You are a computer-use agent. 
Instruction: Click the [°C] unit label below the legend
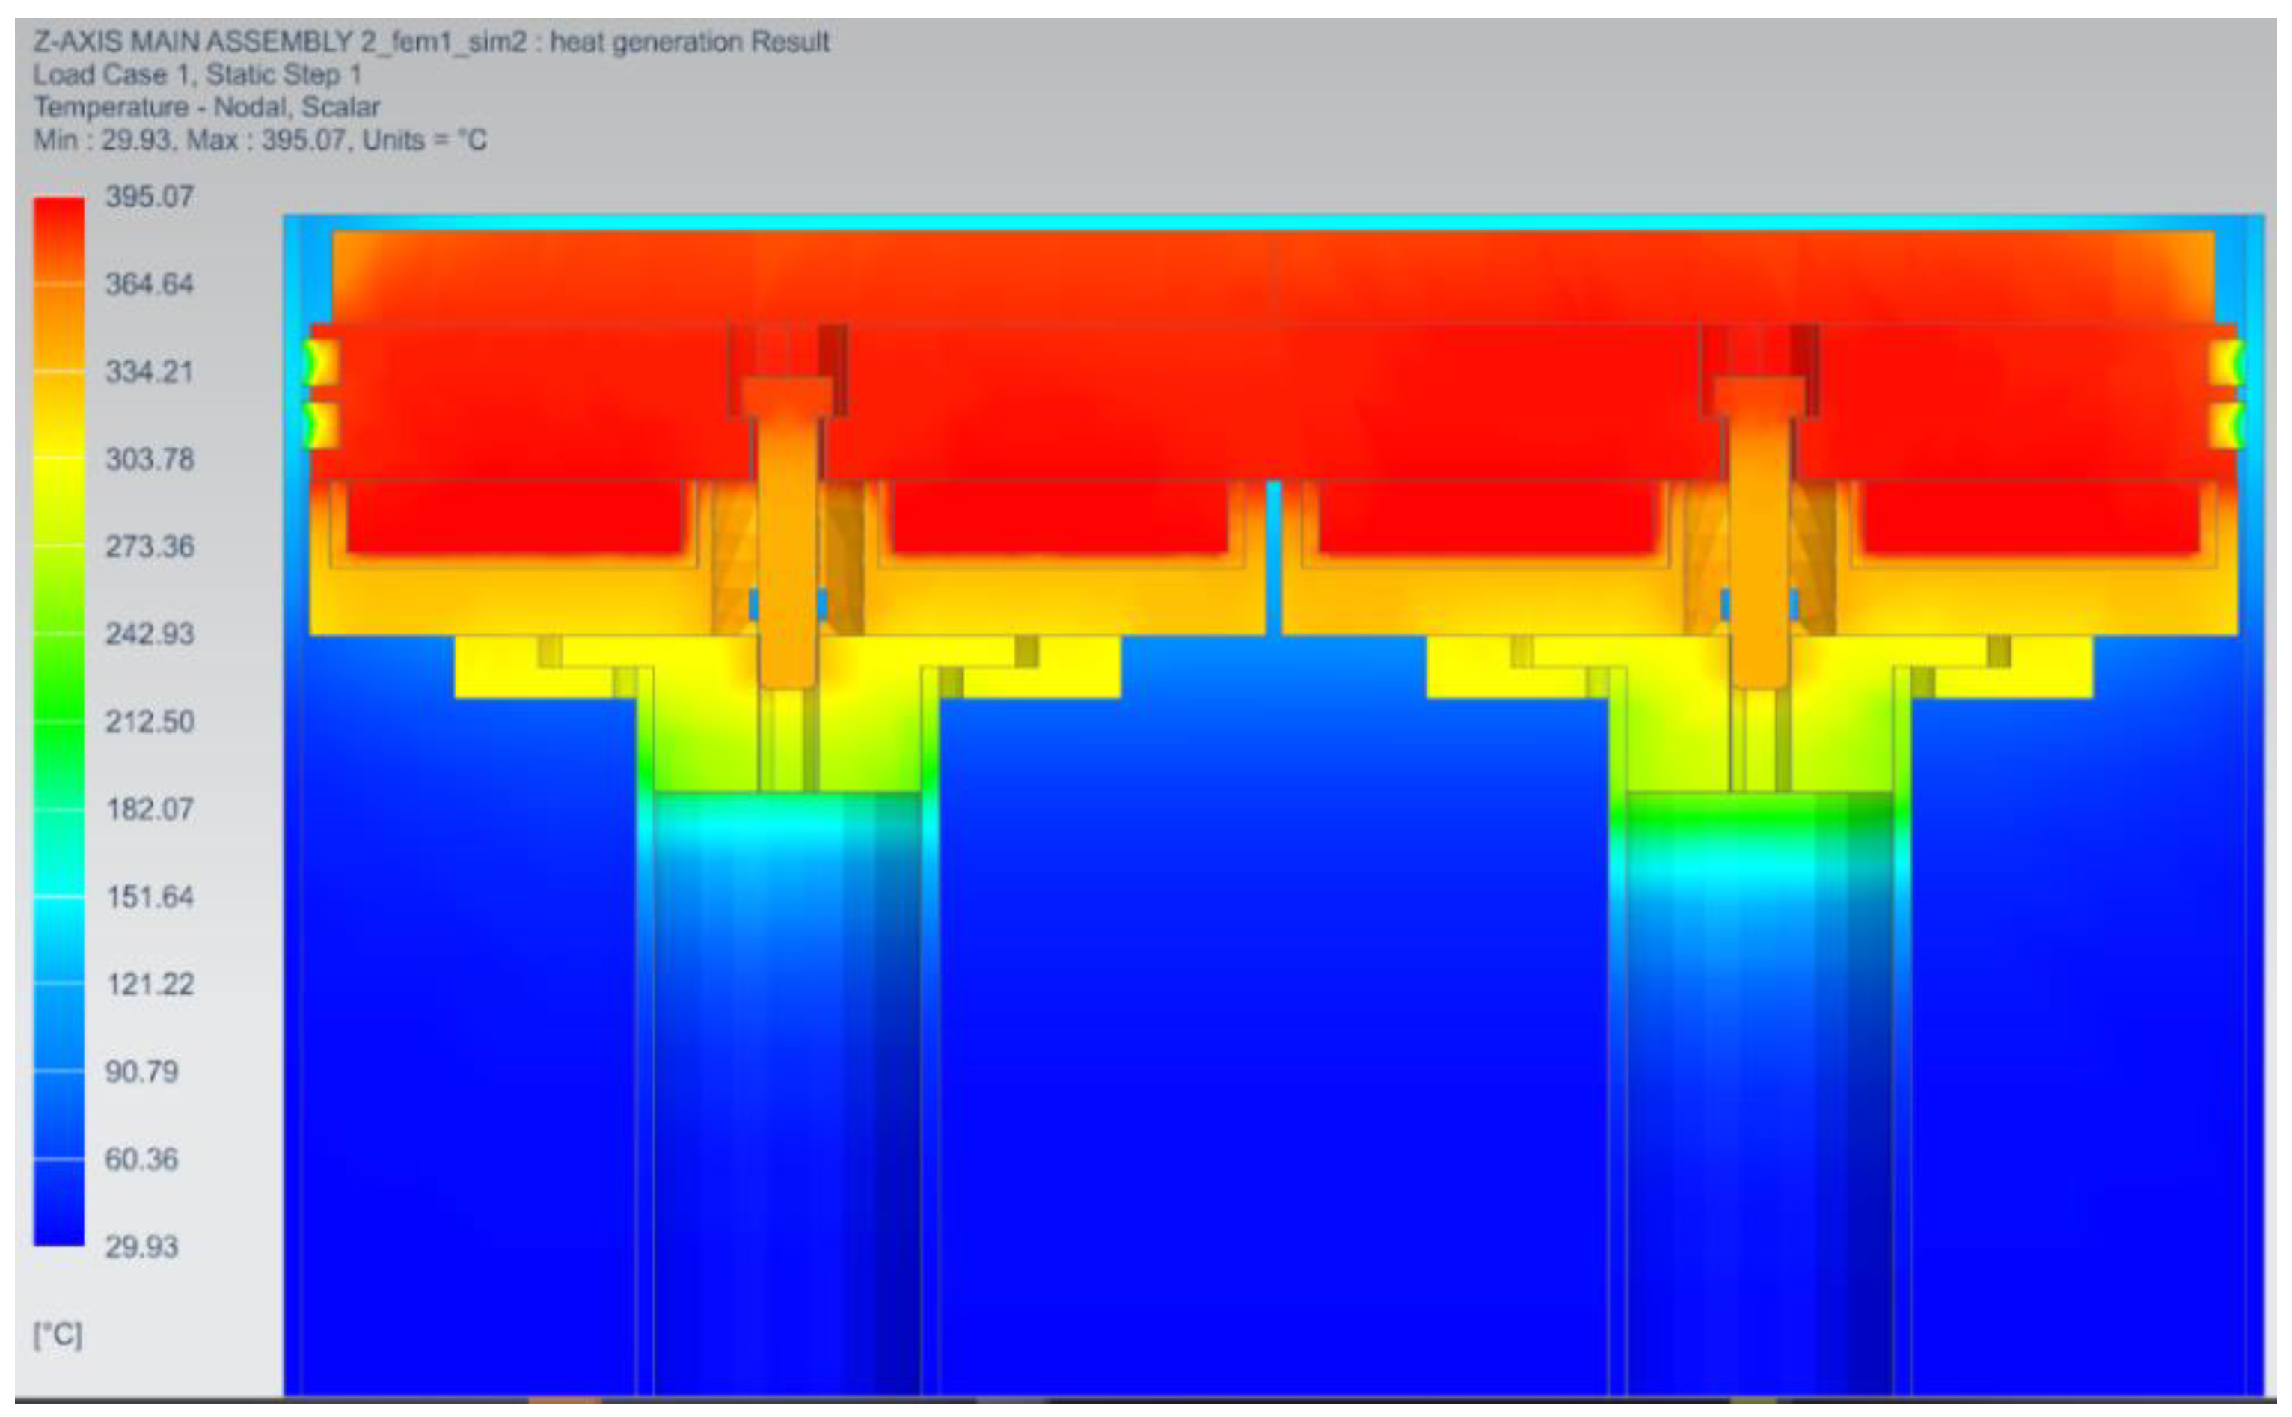58,1335
